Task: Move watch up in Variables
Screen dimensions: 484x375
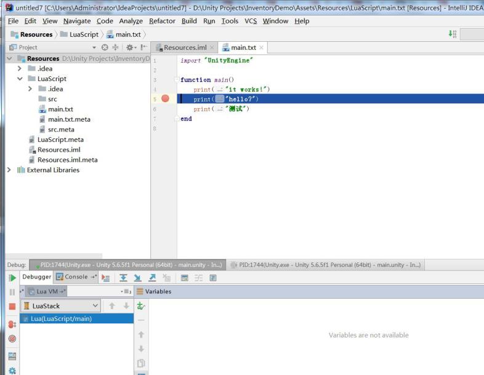Action: click(x=141, y=334)
